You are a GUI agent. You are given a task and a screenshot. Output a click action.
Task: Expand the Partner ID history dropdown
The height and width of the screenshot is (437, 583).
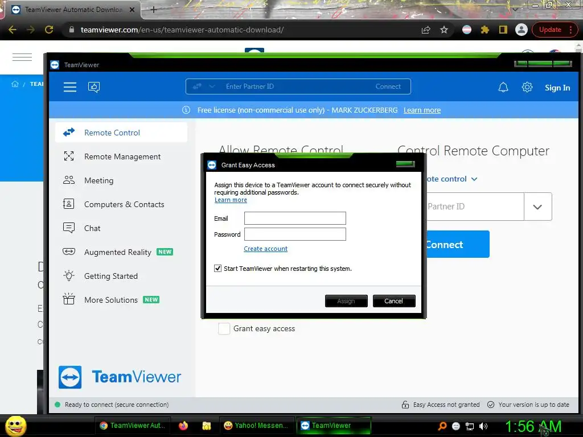[537, 207]
